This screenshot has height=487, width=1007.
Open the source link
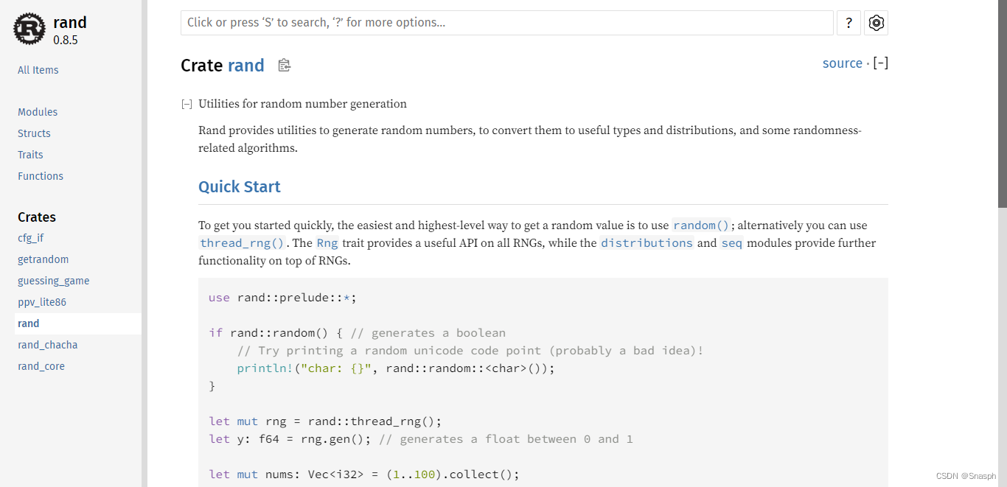[842, 63]
